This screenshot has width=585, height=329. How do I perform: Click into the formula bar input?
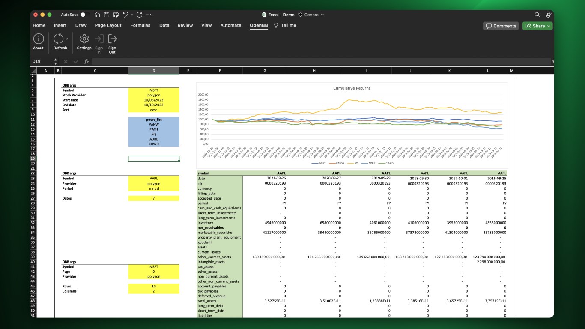click(321, 61)
